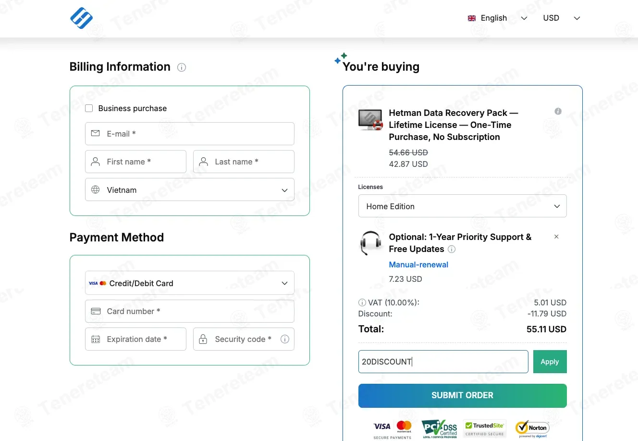Click the discounted price 42.87 USD
This screenshot has width=638, height=441.
point(408,164)
